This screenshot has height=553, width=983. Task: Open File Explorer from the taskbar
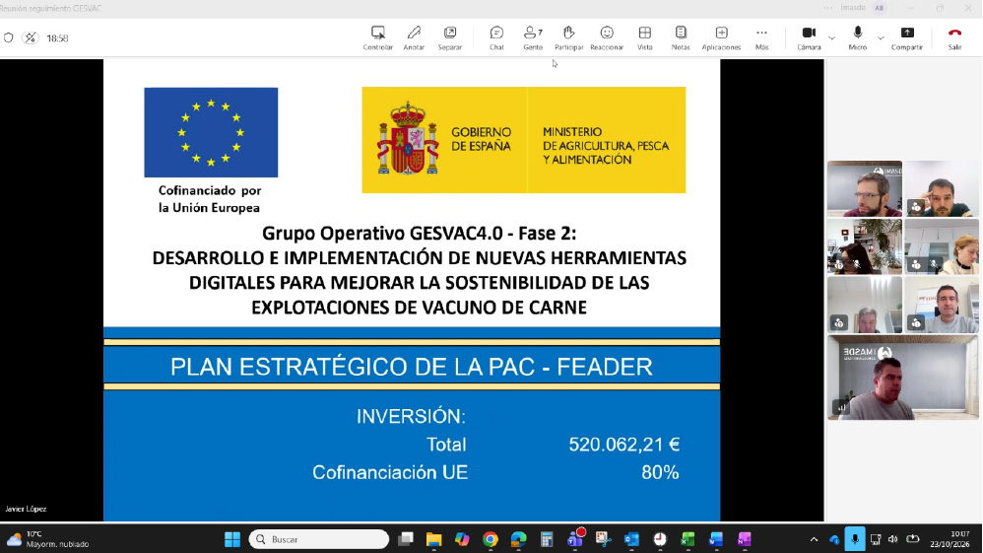tap(433, 539)
